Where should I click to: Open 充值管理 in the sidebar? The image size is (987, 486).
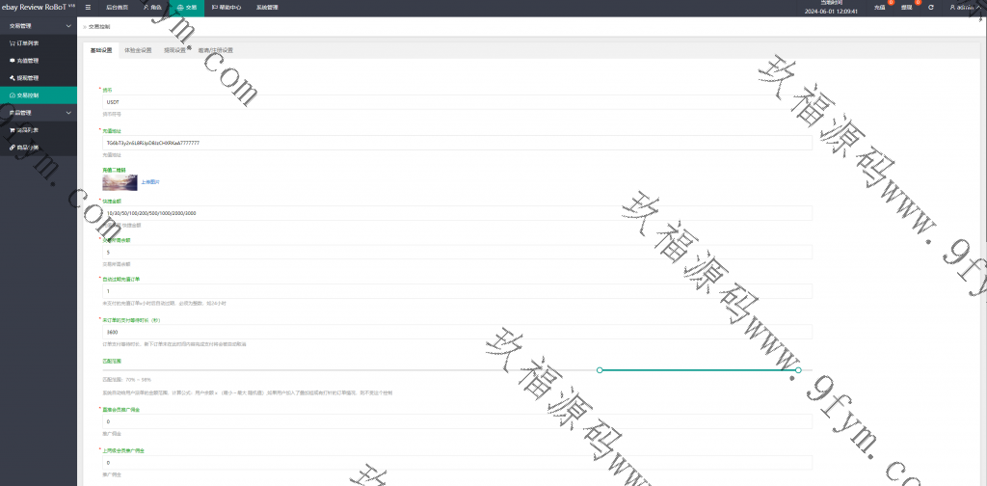coord(25,60)
